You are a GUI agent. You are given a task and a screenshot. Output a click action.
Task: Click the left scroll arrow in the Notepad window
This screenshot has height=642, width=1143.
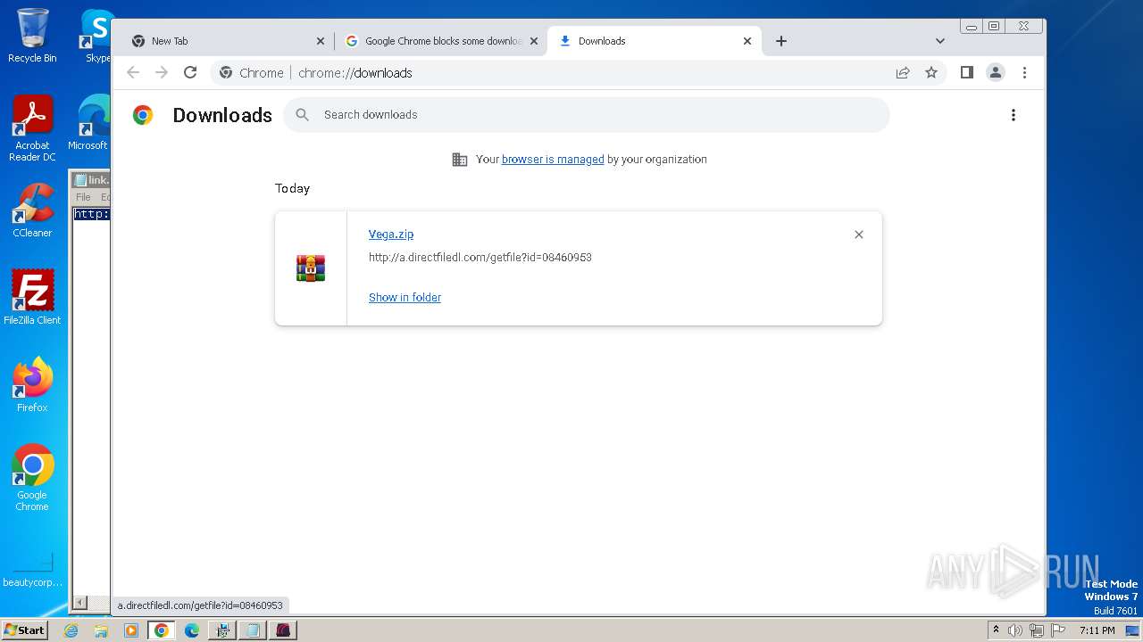[x=79, y=602]
